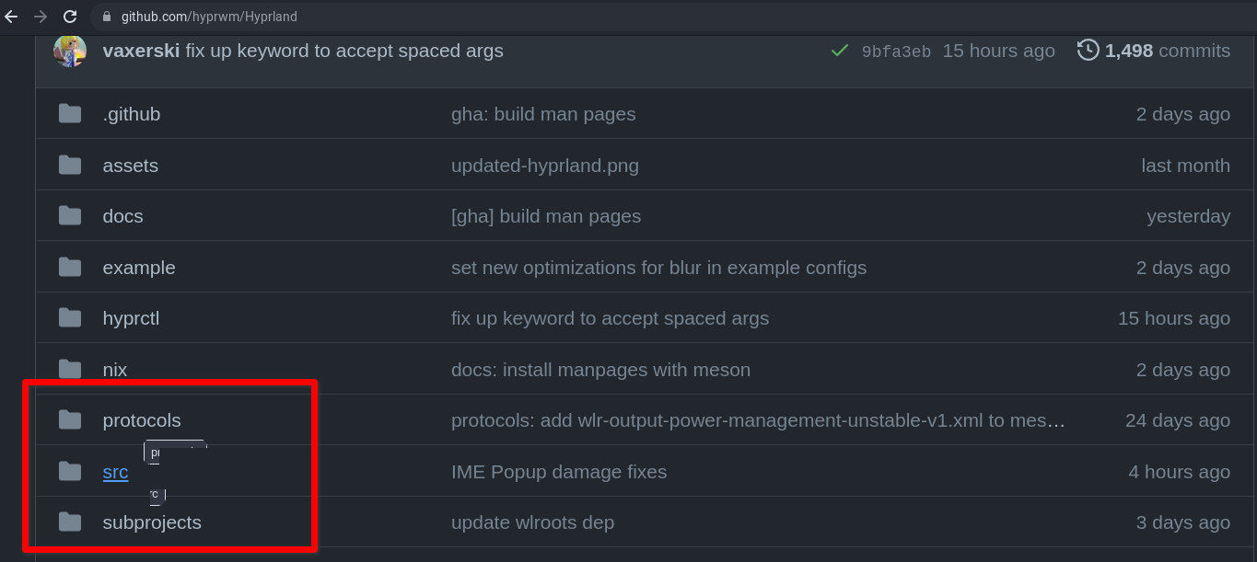Viewport: 1257px width, 562px height.
Task: Open commit 9bfa3eb details
Action: (x=897, y=51)
